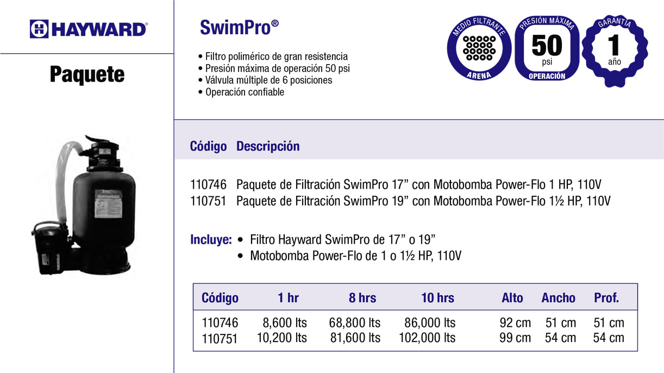Select product code 110746 in description list
The height and width of the screenshot is (373, 664).
209,184
